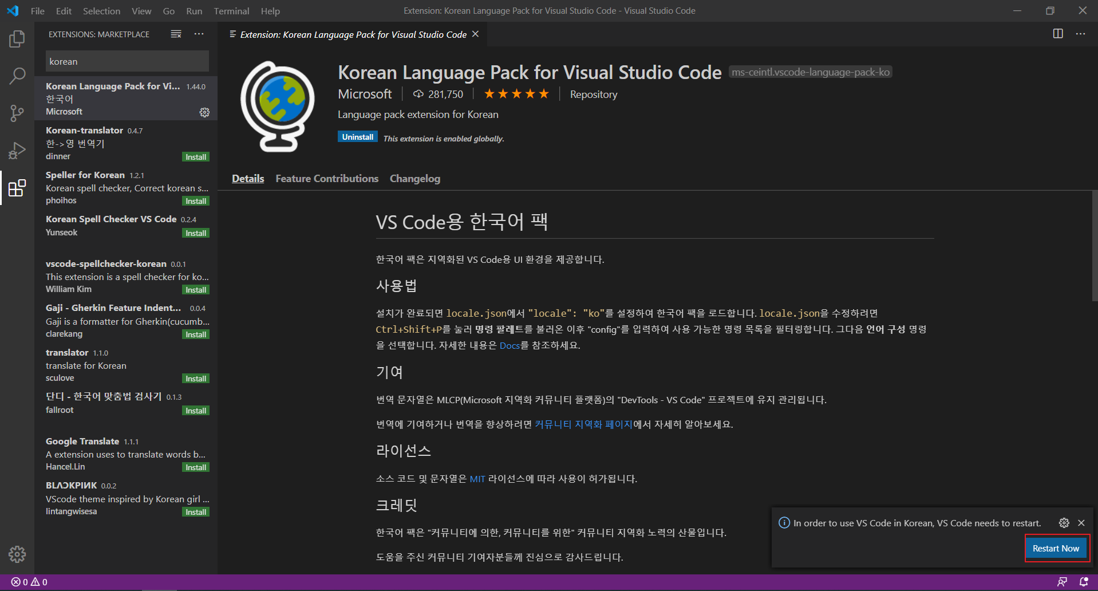Open the Docs link in description

[509, 345]
